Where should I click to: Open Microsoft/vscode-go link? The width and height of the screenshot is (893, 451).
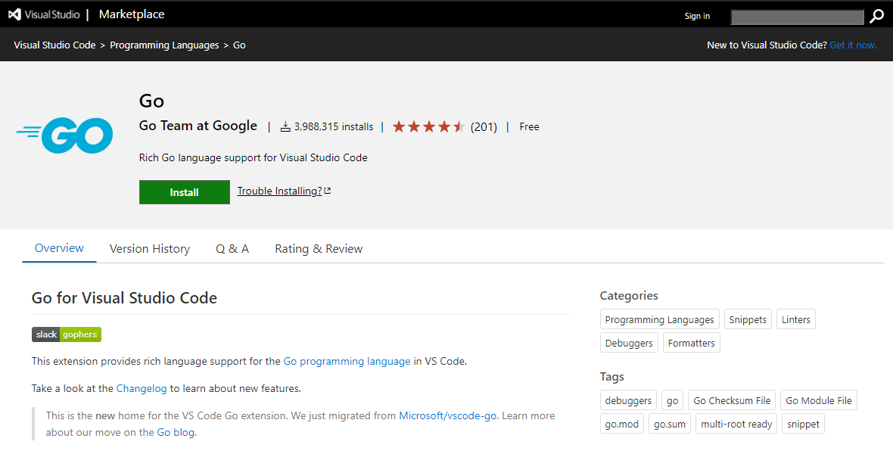(x=448, y=415)
